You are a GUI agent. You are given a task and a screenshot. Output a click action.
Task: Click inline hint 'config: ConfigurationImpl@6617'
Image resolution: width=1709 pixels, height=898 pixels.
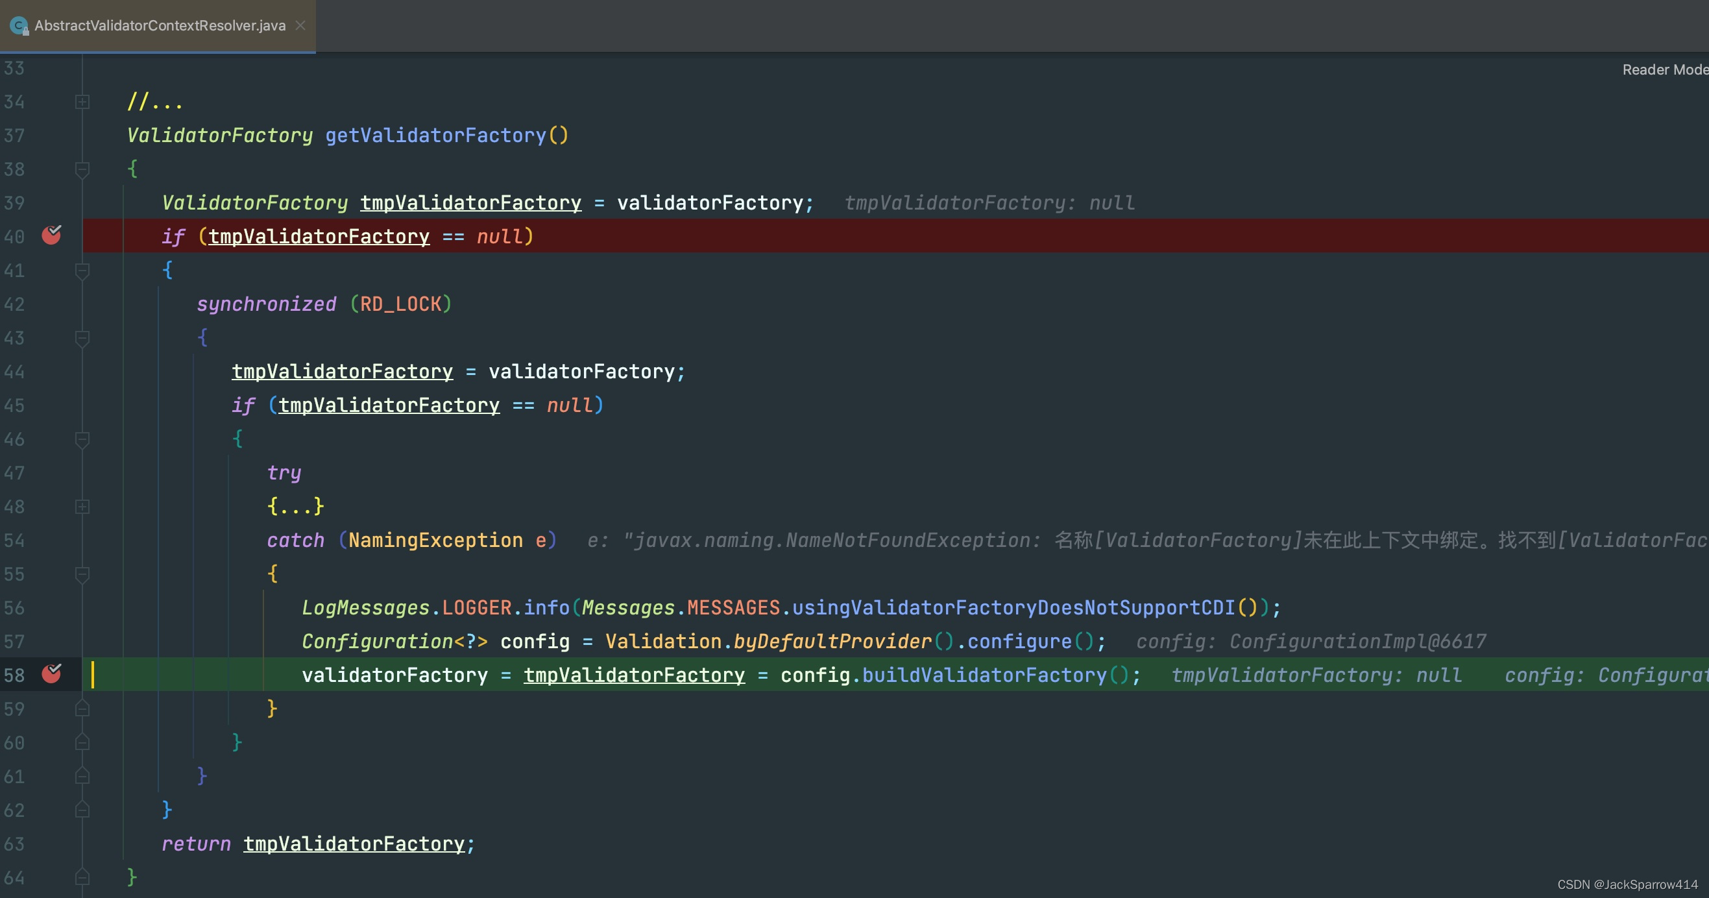(x=1311, y=641)
